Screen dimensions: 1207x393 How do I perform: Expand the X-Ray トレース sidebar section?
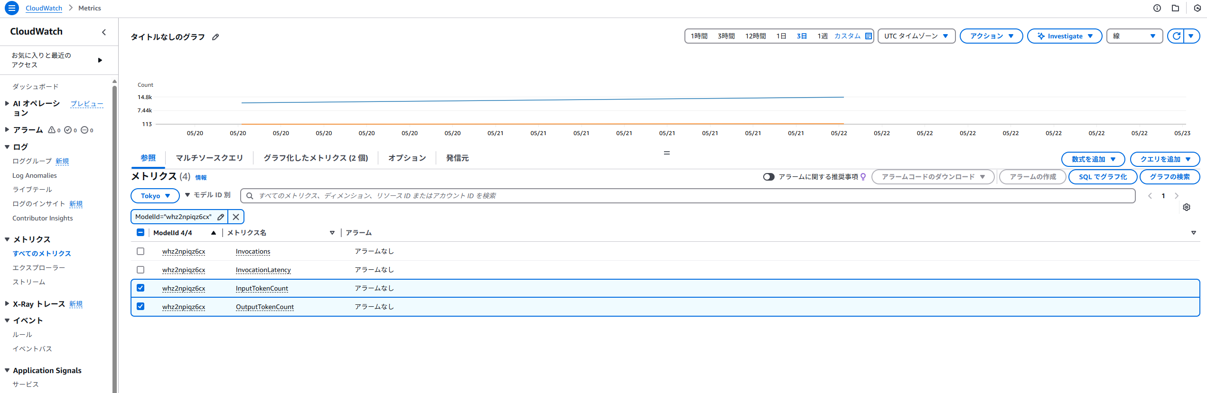click(x=7, y=303)
